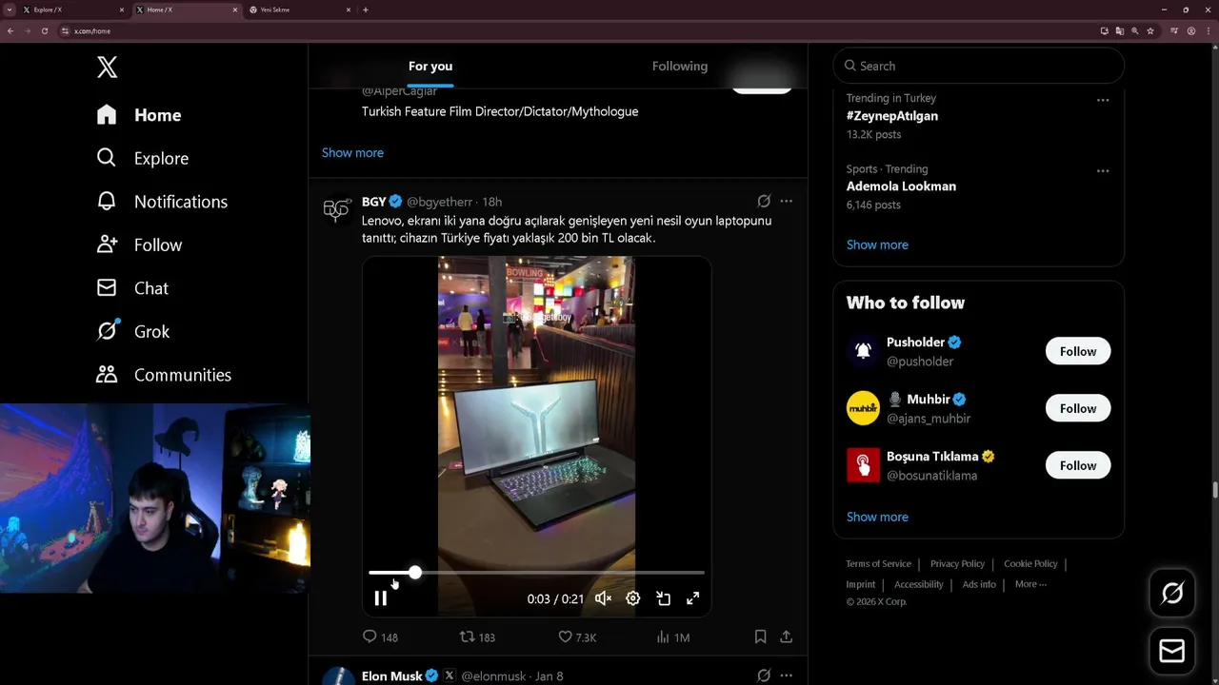Open Ads info footer link

(979, 584)
